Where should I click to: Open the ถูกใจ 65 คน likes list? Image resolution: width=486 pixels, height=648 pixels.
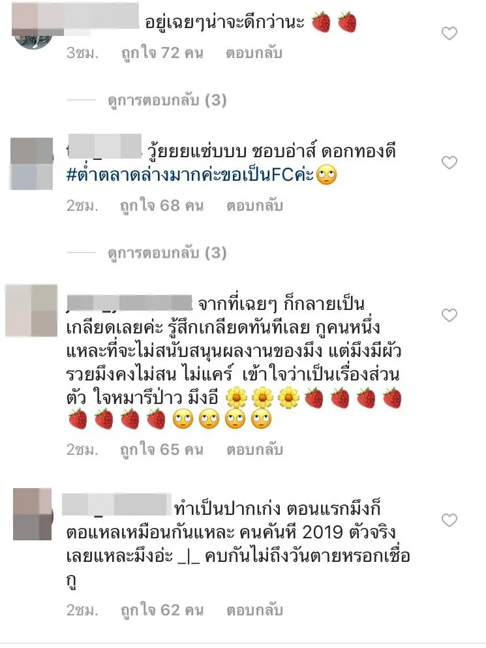(162, 449)
